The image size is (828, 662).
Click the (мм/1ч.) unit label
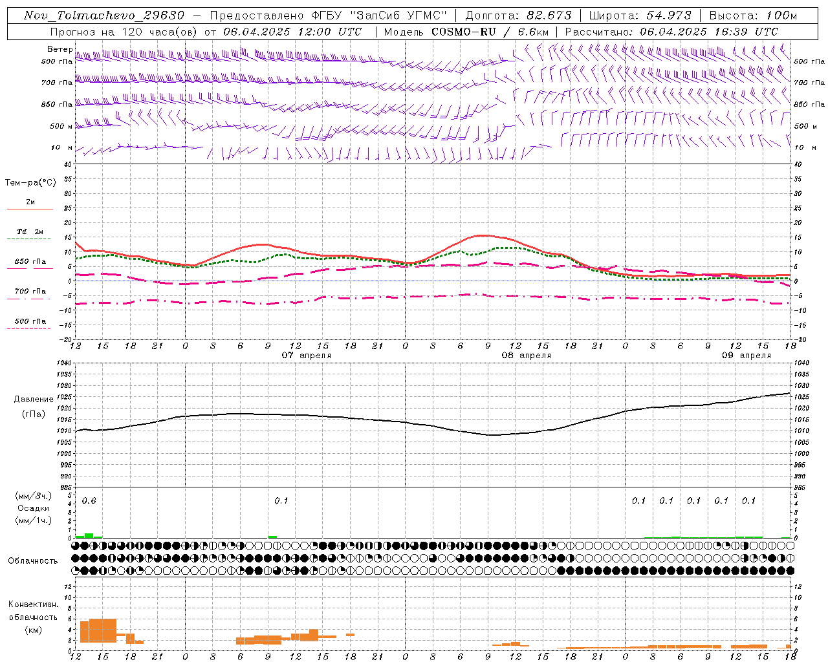tap(33, 520)
